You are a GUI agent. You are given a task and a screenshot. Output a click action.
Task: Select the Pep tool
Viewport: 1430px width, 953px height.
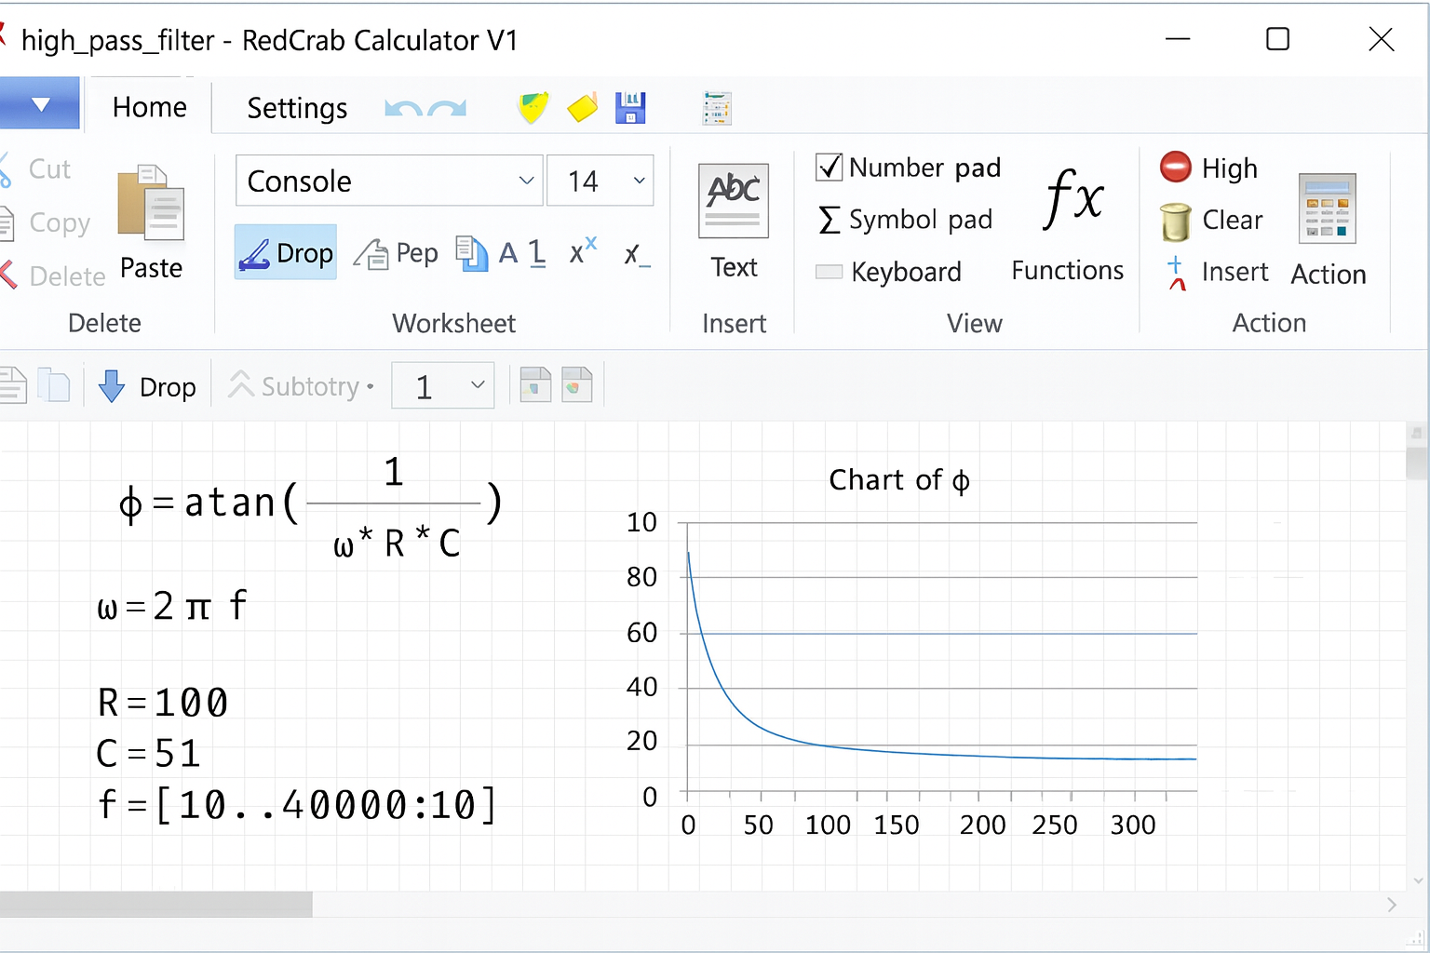point(397,252)
